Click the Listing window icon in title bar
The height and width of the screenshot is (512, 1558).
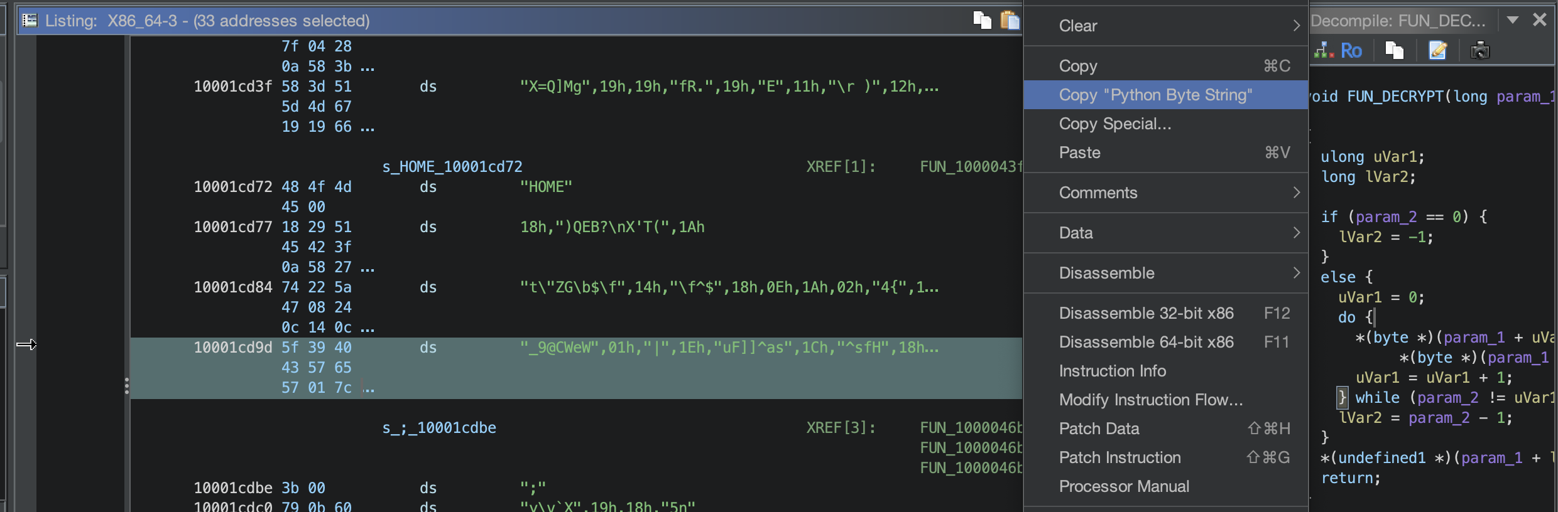click(29, 20)
